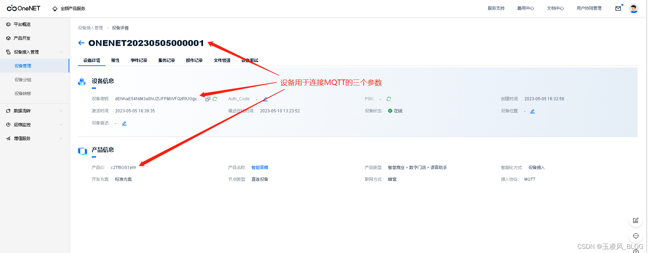This screenshot has width=648, height=253.
Task: Click the 在线 device status
Action: click(395, 111)
